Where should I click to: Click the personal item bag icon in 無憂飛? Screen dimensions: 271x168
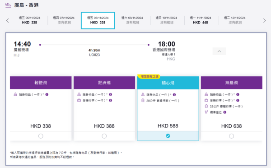pyautogui.click(x=206, y=94)
